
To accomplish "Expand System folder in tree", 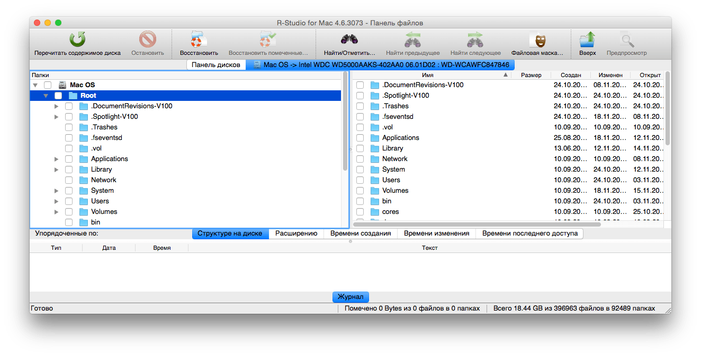I will (57, 191).
